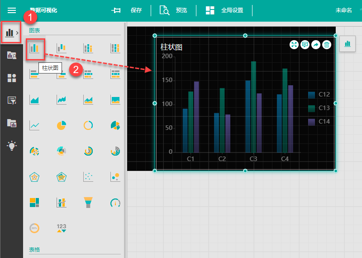
Task: Open 全局设置 global settings
Action: pyautogui.click(x=224, y=10)
